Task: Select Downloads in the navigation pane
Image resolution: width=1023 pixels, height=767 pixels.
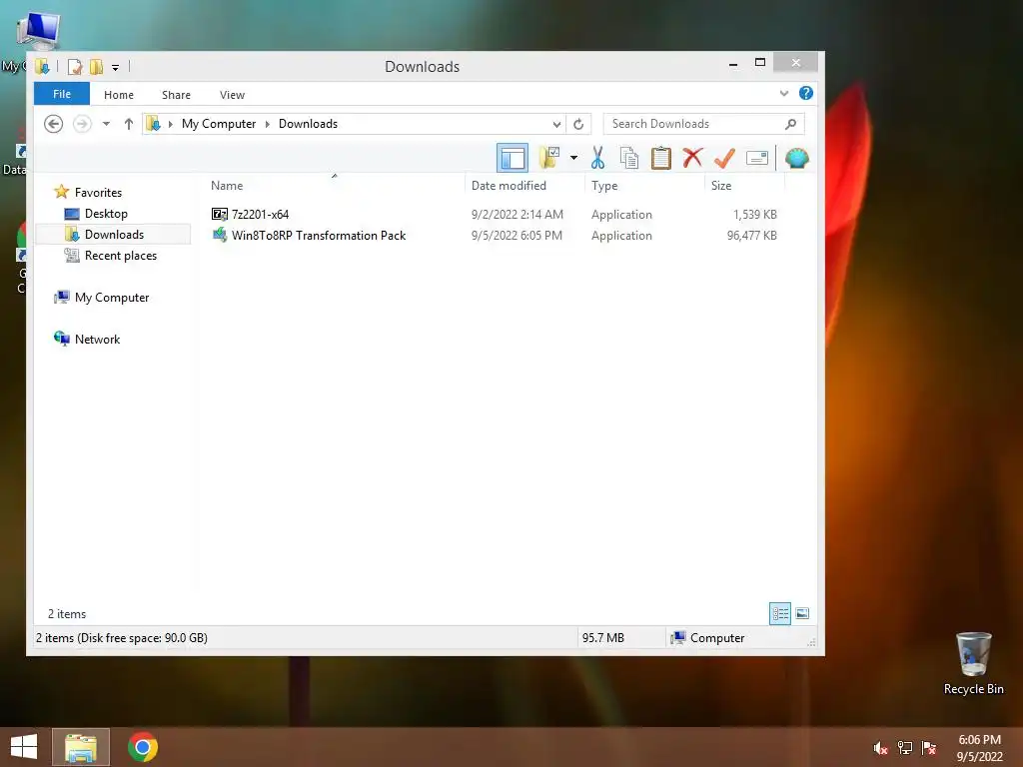Action: coord(114,234)
